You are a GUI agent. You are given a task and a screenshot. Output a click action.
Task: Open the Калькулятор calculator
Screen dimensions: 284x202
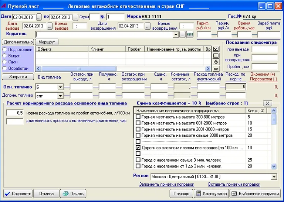[x=211, y=193]
